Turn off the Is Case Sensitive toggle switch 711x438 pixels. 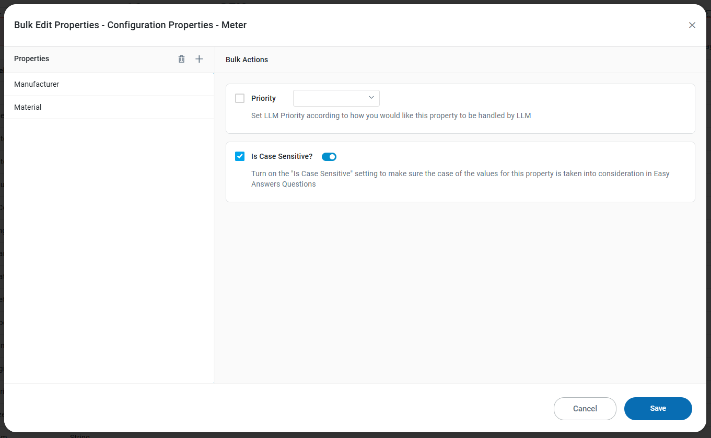329,157
